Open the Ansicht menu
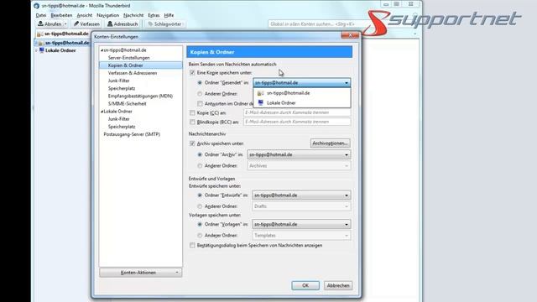This screenshot has width=537, height=302. [x=84, y=15]
